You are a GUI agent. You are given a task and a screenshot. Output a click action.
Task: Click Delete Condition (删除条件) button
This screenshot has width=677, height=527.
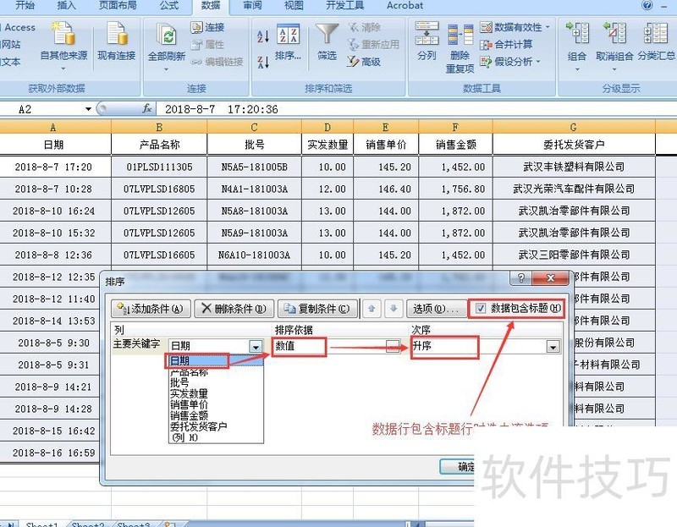[234, 309]
